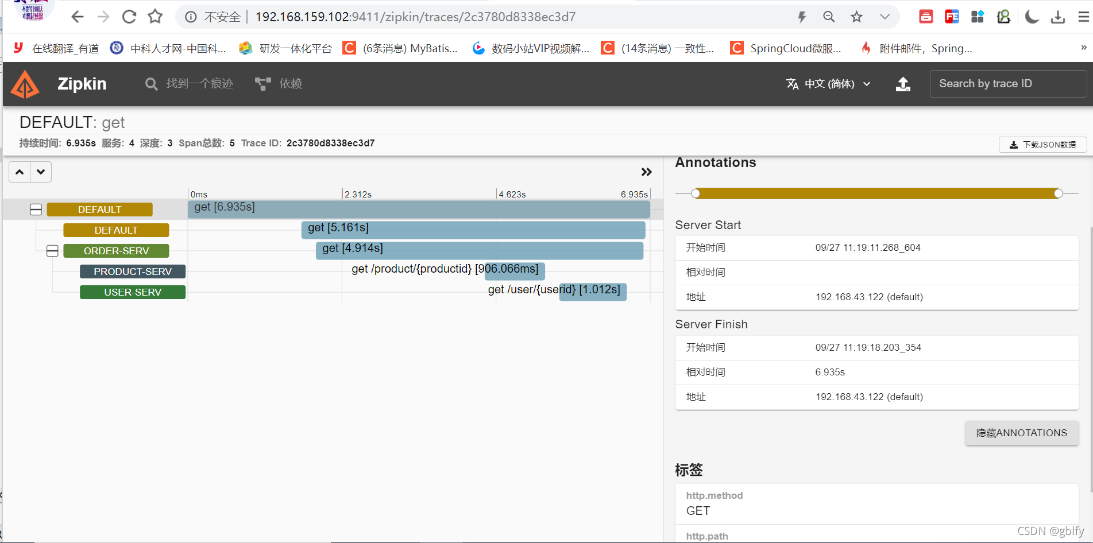
Task: Click the Zipkin logo icon
Action: [25, 84]
